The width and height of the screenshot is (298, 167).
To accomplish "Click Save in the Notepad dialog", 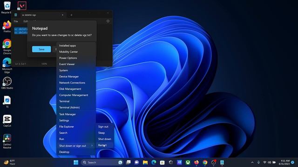I will pyautogui.click(x=41, y=49).
